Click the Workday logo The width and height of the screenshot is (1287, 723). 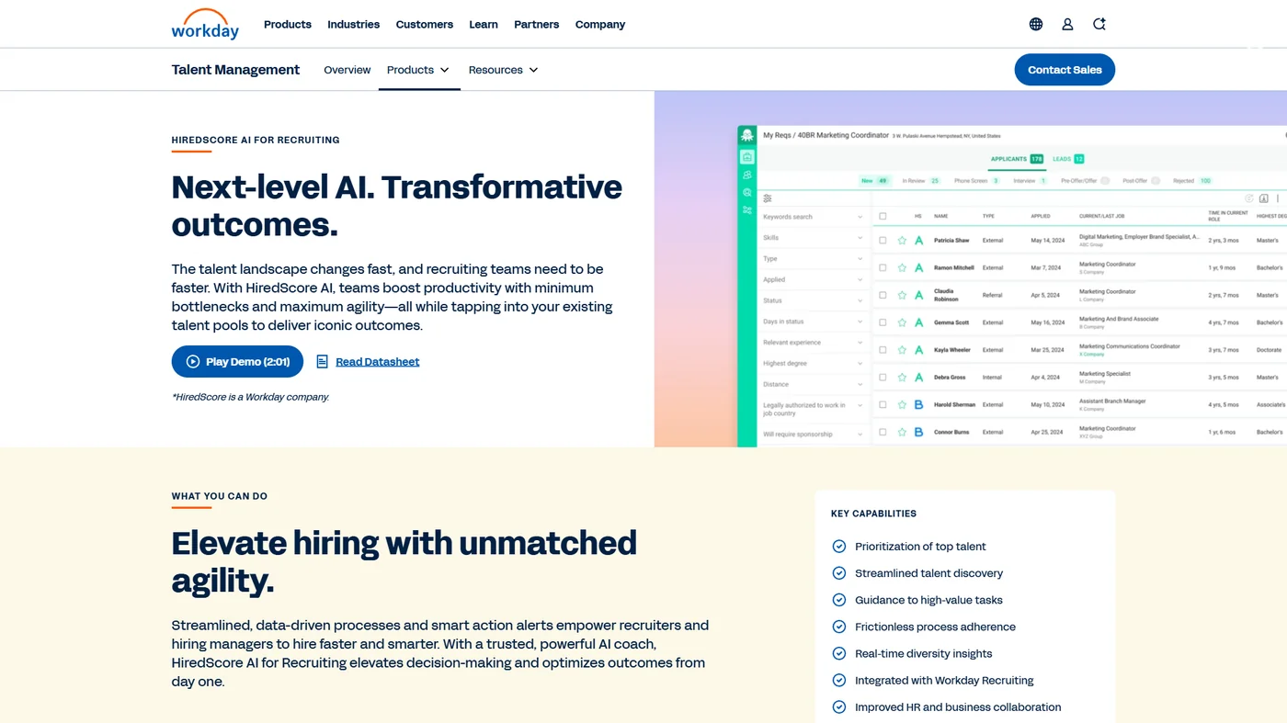coord(205,24)
